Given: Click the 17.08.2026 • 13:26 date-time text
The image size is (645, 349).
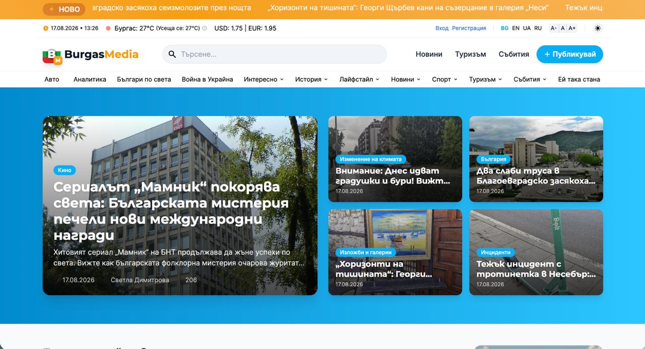Looking at the screenshot, I should coord(75,28).
